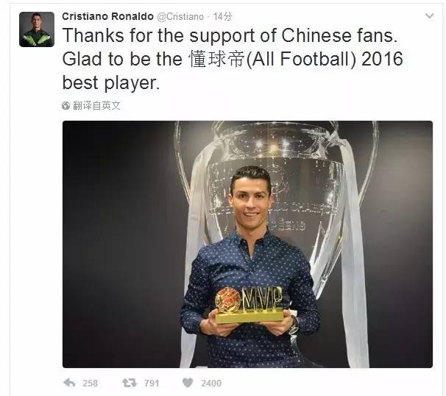Click the @Cristiano handle

[x=180, y=17]
